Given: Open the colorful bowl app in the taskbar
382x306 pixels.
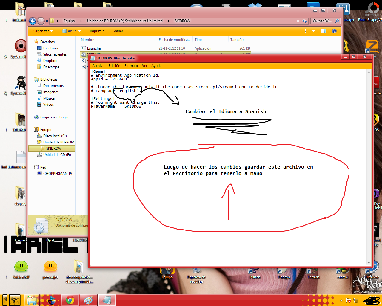Looking at the screenshot, I should coord(51,300).
